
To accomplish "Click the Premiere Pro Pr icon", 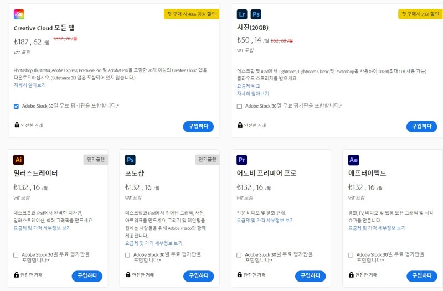I will click(x=242, y=160).
